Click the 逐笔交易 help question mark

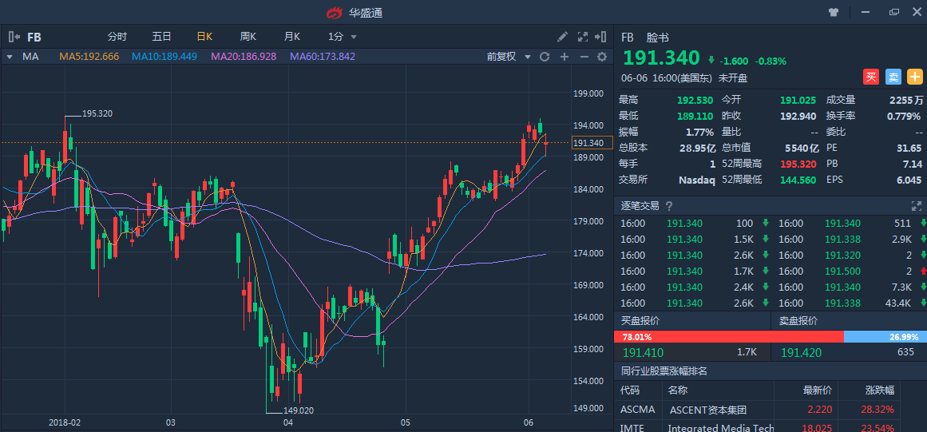(x=669, y=206)
